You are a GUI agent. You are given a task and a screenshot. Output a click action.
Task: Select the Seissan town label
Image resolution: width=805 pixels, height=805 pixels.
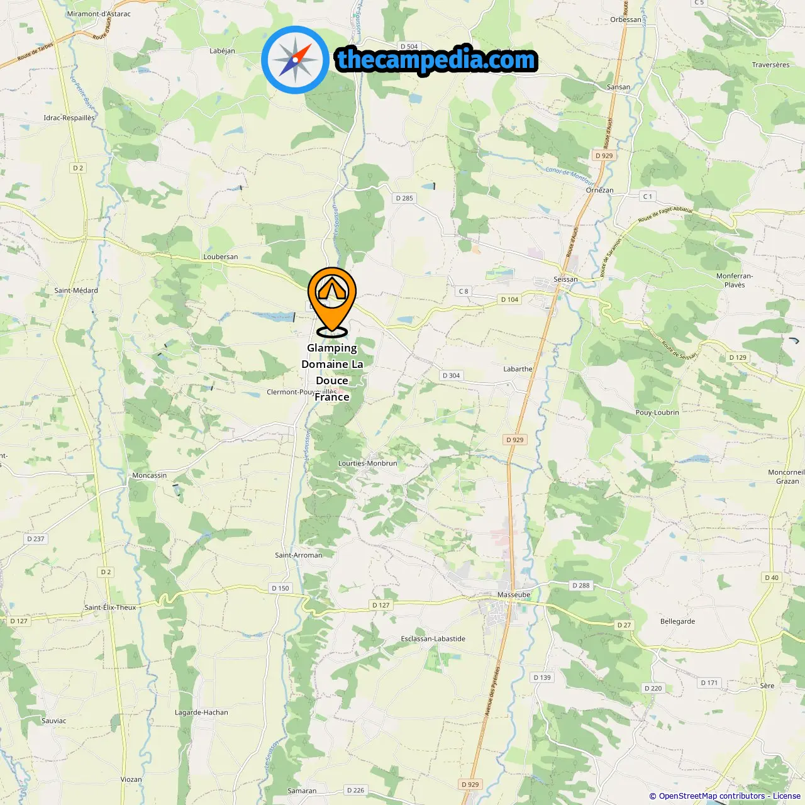click(x=565, y=279)
